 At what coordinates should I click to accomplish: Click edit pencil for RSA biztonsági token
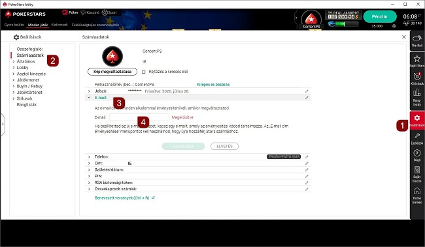pos(307,182)
